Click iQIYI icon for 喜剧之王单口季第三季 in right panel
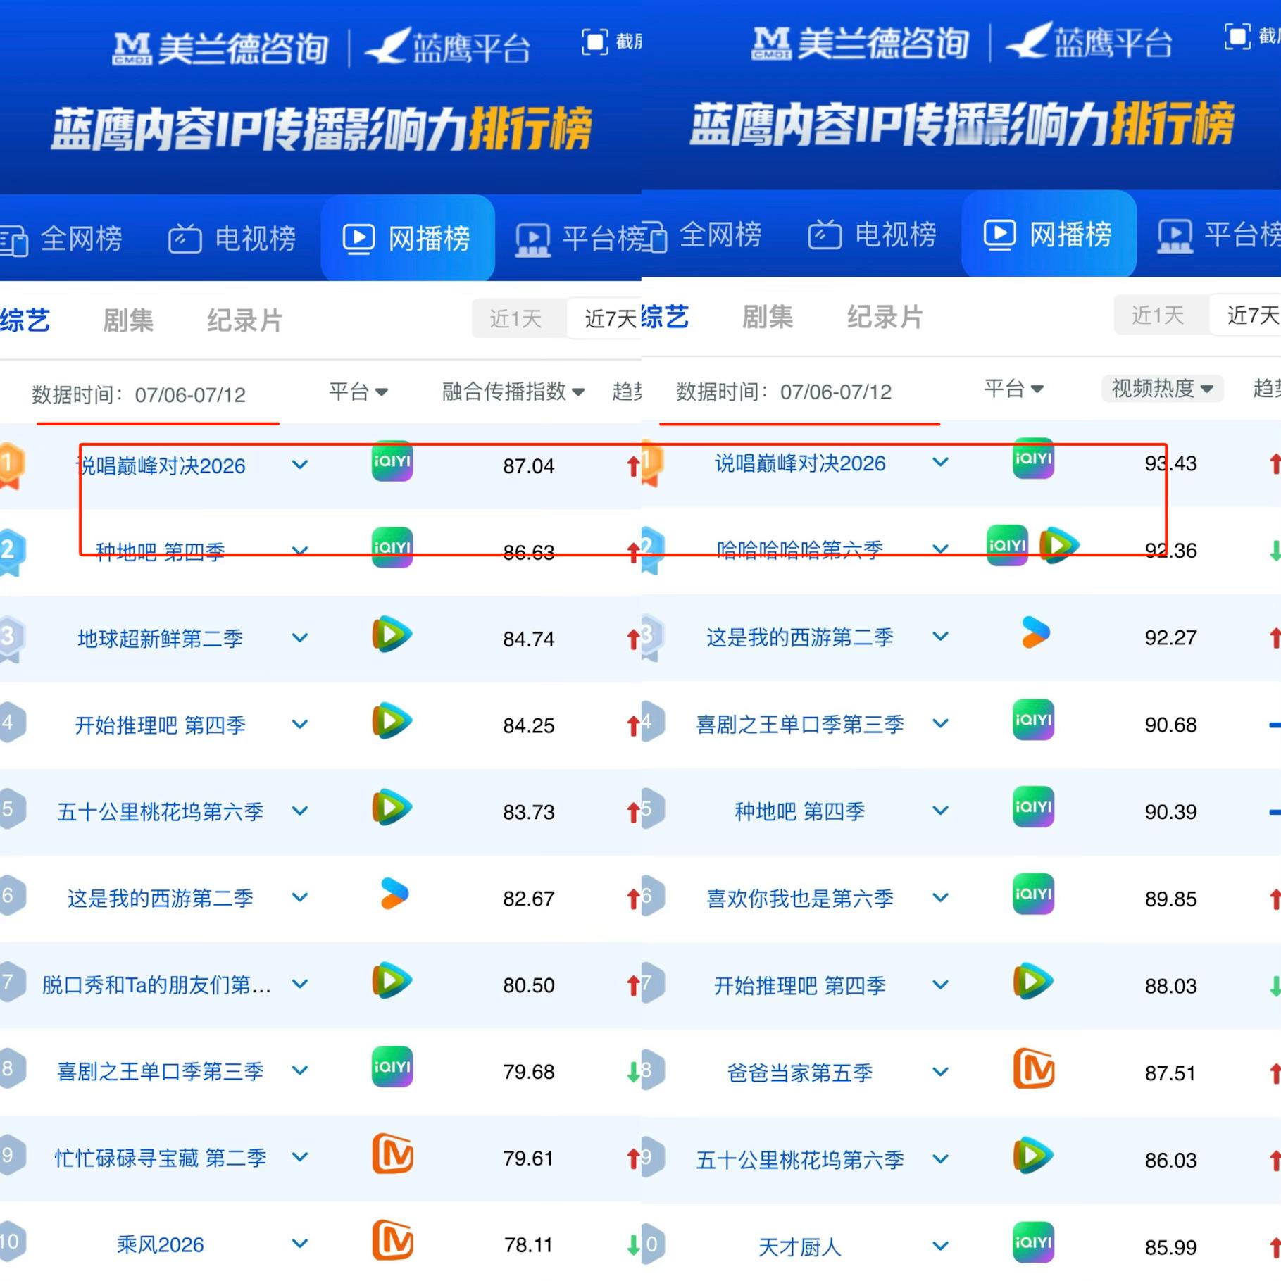Viewport: 1281px width, 1281px height. click(1033, 720)
